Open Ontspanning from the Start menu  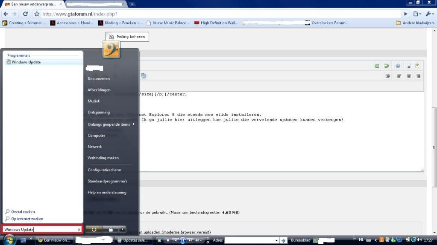tap(99, 112)
